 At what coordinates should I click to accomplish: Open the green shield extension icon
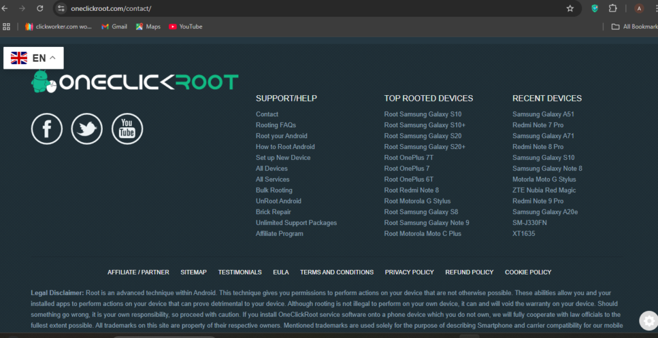pos(594,8)
